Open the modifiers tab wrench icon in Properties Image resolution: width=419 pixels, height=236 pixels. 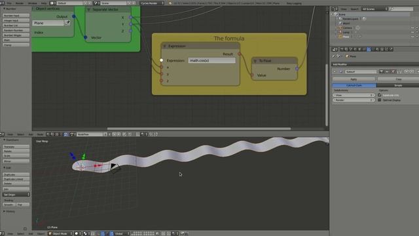pyautogui.click(x=369, y=49)
